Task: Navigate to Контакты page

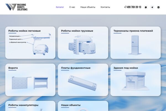Action: coord(105,7)
